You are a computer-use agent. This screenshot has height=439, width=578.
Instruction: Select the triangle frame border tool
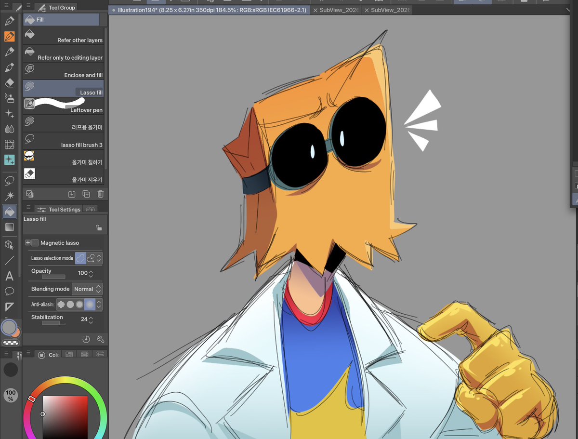click(x=9, y=307)
